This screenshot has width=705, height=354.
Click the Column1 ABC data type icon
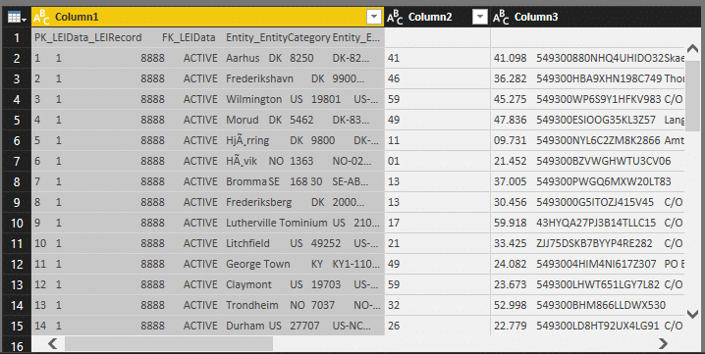[42, 17]
